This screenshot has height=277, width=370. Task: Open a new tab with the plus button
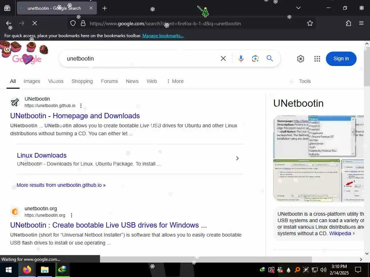(104, 8)
